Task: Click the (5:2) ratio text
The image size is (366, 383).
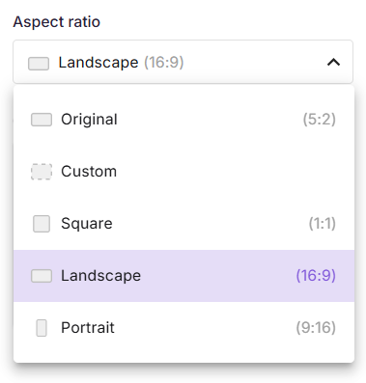Action: coord(319,120)
